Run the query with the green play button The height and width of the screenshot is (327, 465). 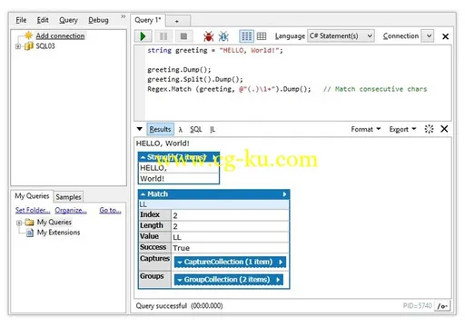click(143, 36)
